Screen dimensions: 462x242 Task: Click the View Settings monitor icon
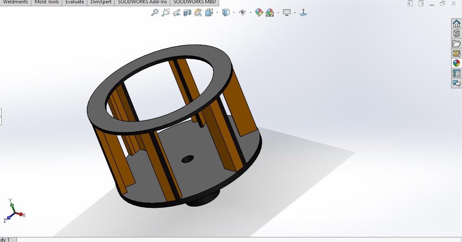pyautogui.click(x=287, y=12)
